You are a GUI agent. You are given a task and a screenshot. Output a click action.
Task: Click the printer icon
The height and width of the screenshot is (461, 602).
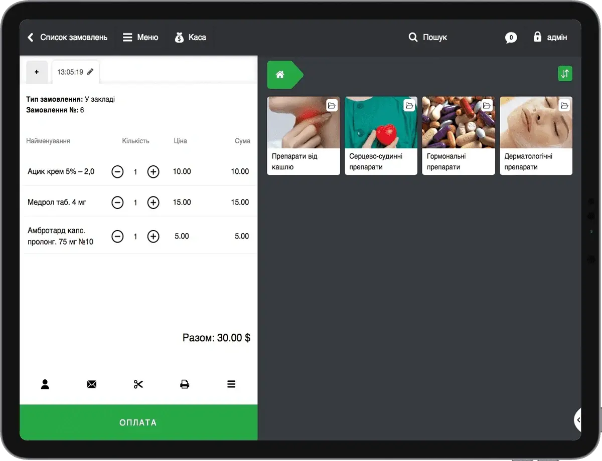[185, 384]
